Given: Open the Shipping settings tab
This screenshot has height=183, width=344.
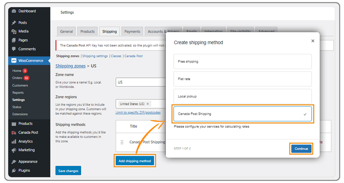Looking at the screenshot, I should click(x=109, y=32).
